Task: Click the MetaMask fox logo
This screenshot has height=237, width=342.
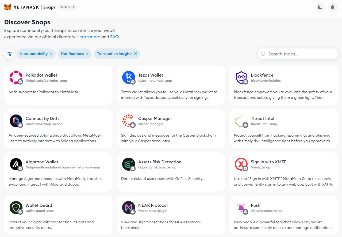Action: point(8,7)
